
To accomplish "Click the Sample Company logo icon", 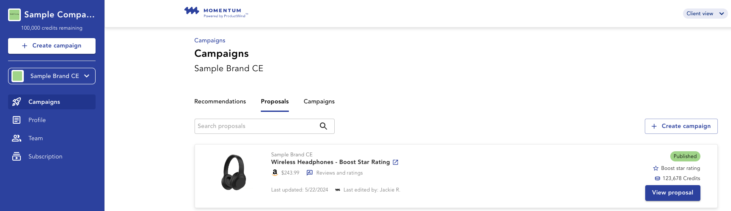I will pyautogui.click(x=14, y=15).
